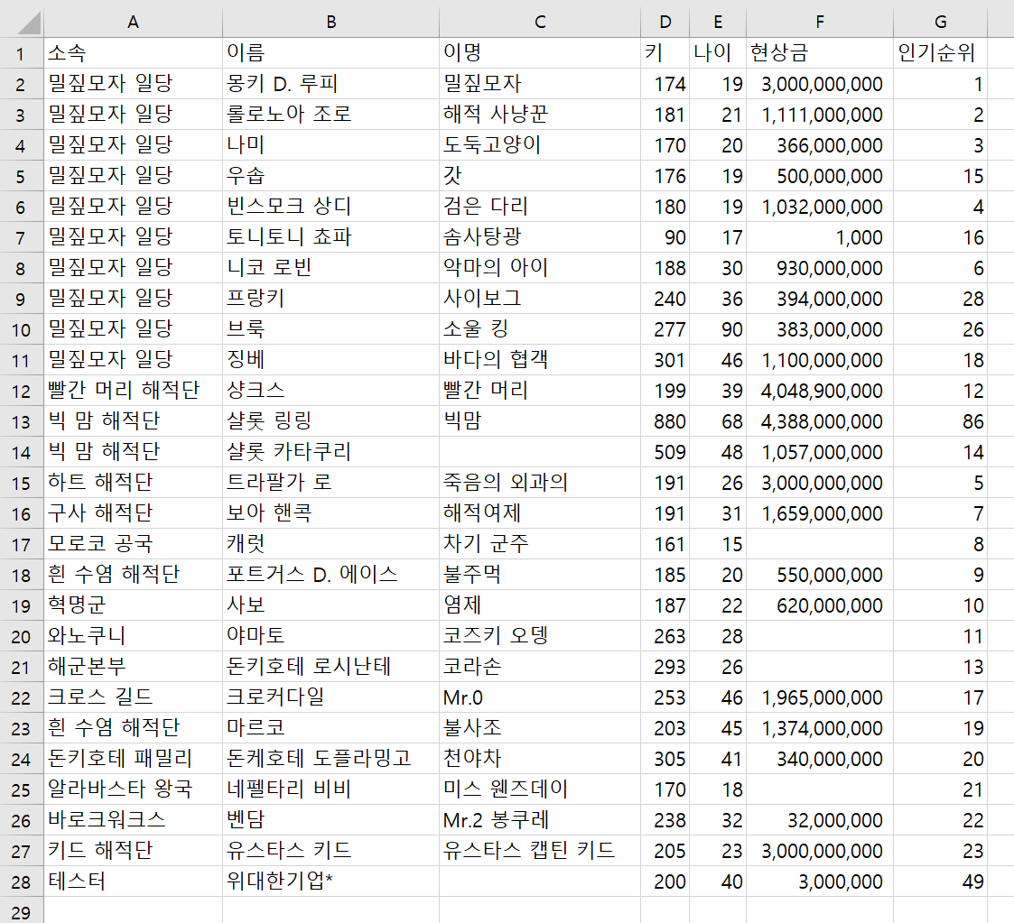Select cell 빨간 머리 해적단

pyautogui.click(x=134, y=391)
